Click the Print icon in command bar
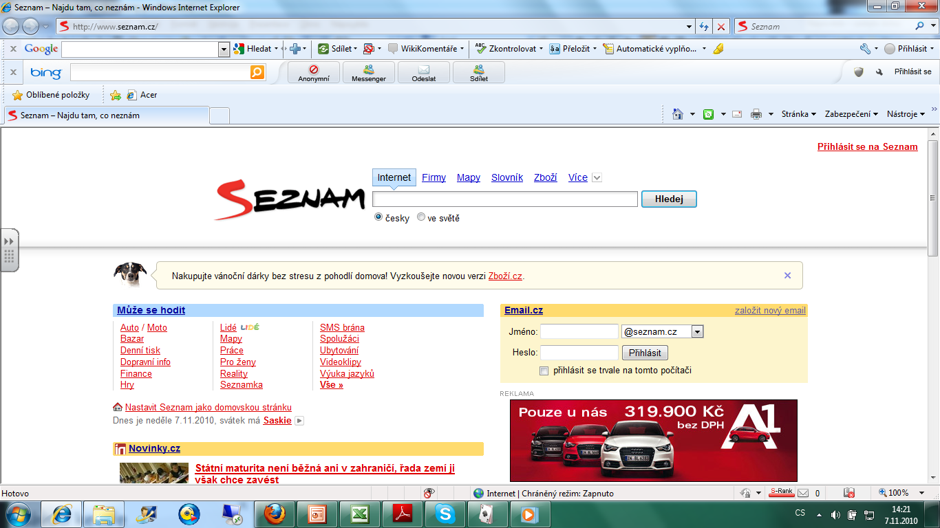Screen dimensions: 940x528 [x=756, y=114]
